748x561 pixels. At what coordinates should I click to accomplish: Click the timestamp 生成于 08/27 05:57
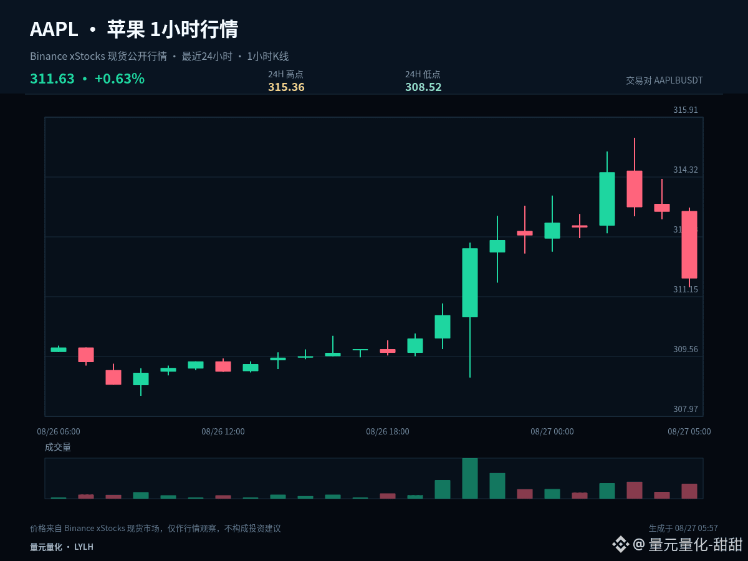pyautogui.click(x=683, y=529)
